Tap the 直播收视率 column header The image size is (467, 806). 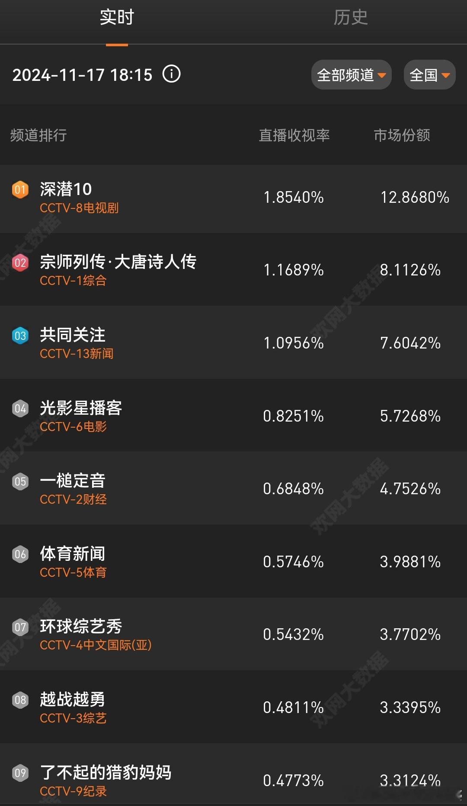(x=294, y=135)
